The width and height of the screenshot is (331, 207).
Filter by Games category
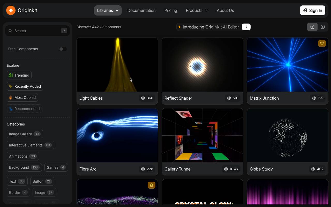click(x=56, y=167)
